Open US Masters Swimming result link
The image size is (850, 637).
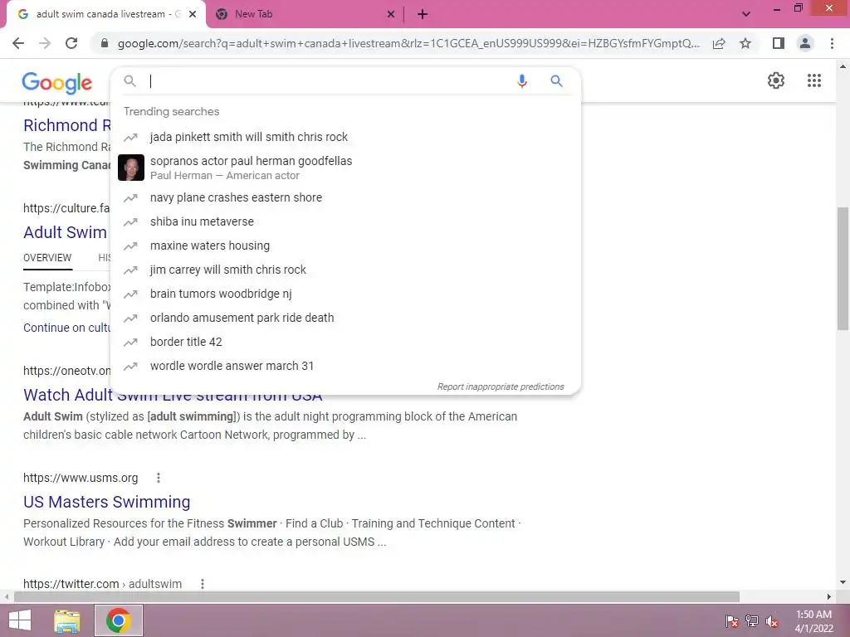click(107, 502)
